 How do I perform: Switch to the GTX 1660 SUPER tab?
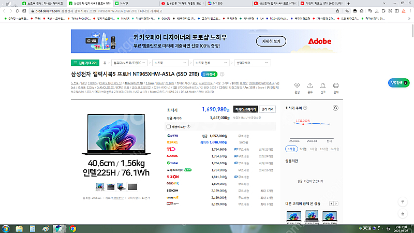pos(321,4)
